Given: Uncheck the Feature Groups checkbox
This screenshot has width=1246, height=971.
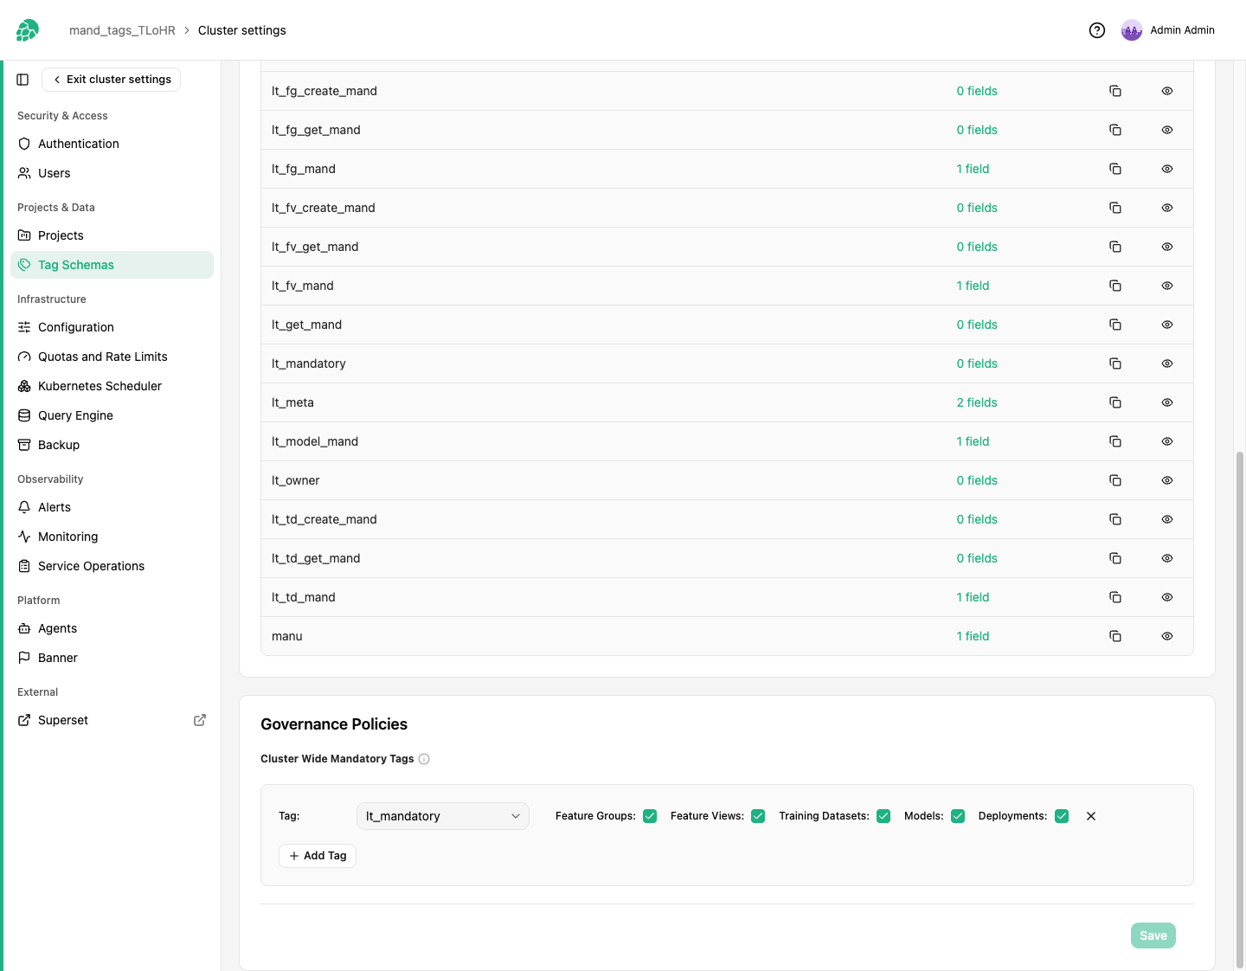Looking at the screenshot, I should tap(650, 816).
